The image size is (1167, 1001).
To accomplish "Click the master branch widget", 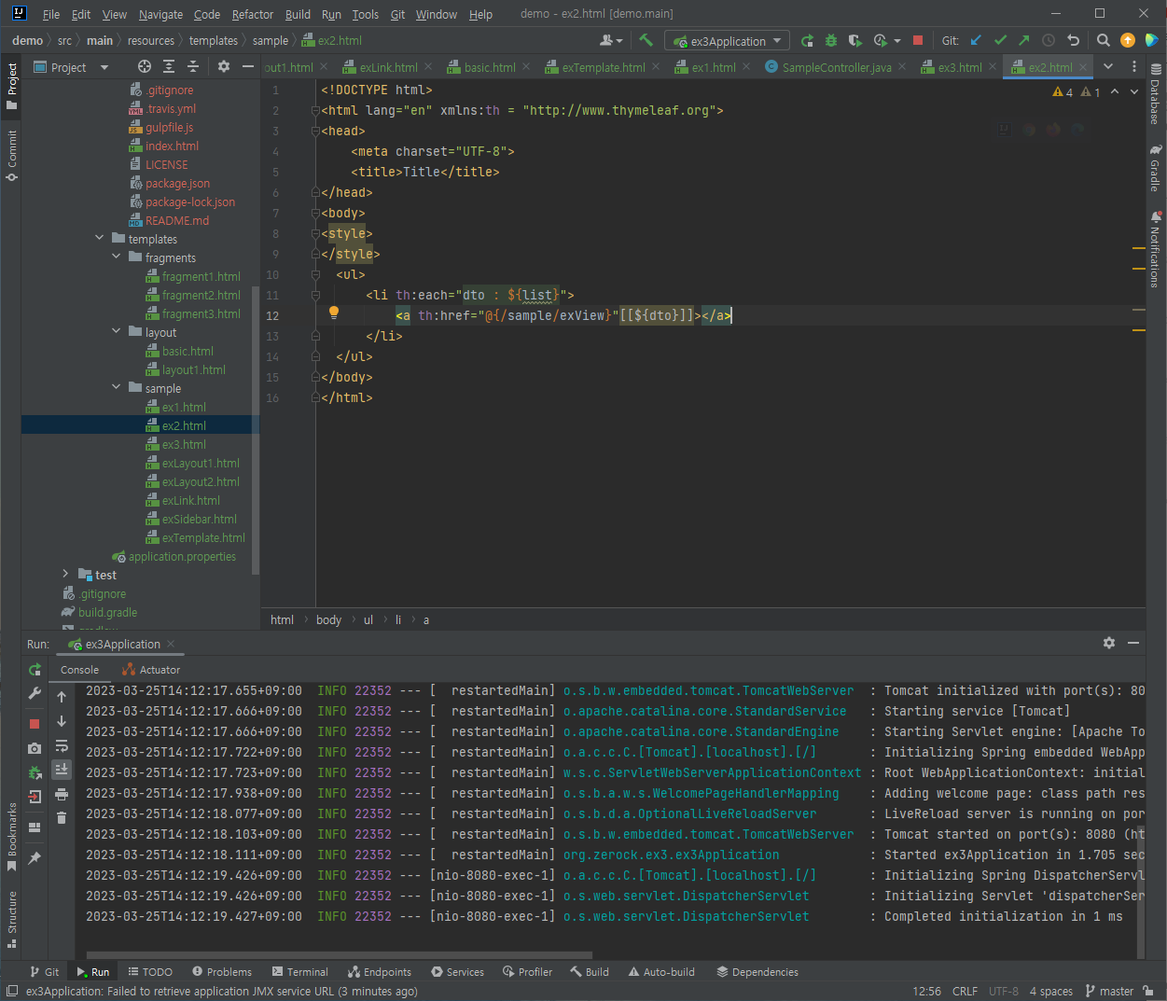I will tap(1109, 991).
